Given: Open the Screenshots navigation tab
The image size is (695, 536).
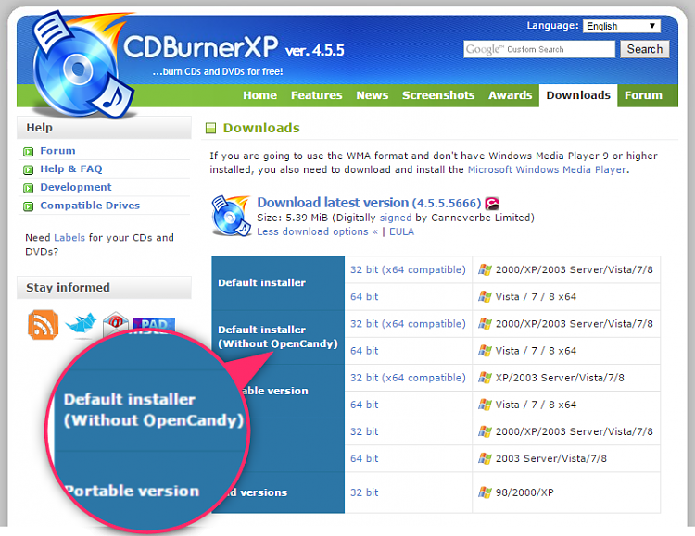Looking at the screenshot, I should 438,95.
